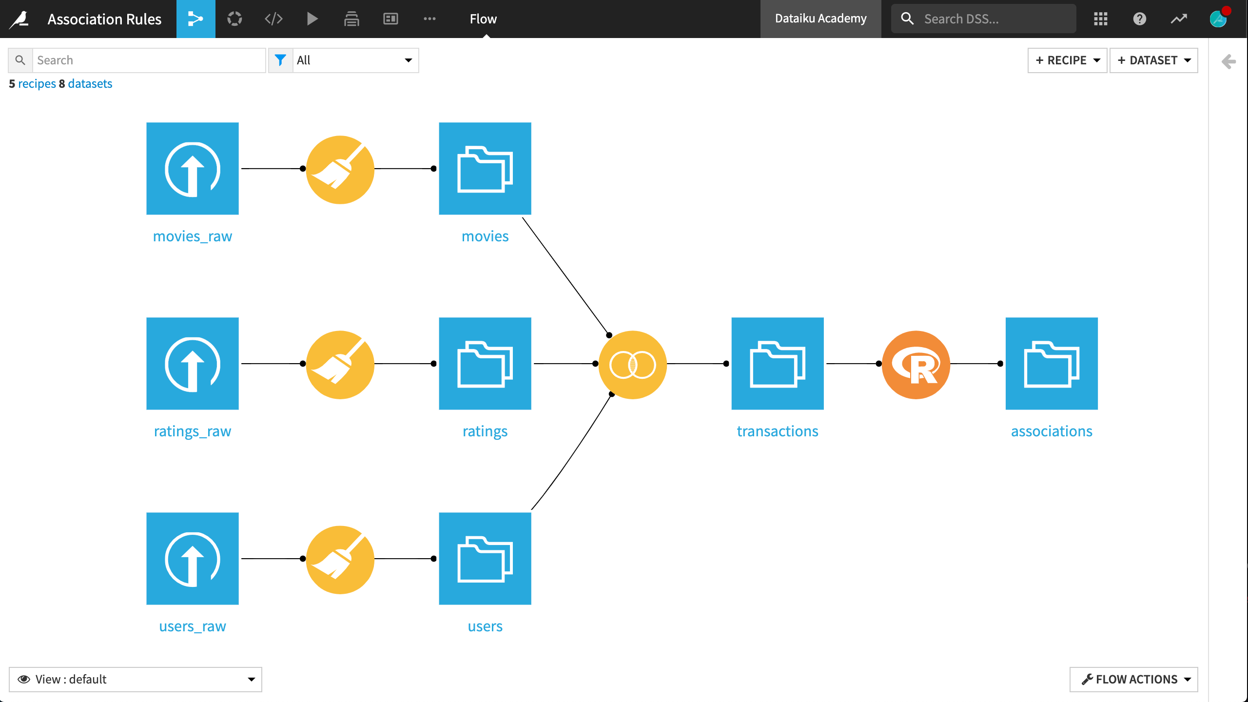Click the flow filter funnel icon

coord(280,60)
